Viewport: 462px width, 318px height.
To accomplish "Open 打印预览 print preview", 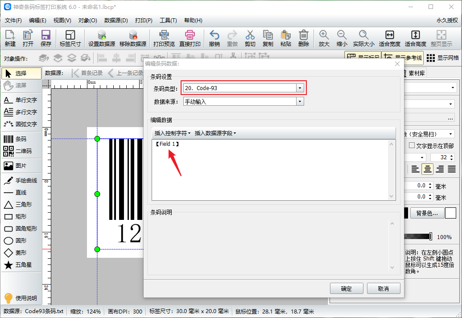I will coord(164,38).
